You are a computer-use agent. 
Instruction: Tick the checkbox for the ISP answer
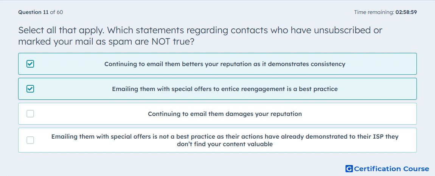click(x=30, y=140)
